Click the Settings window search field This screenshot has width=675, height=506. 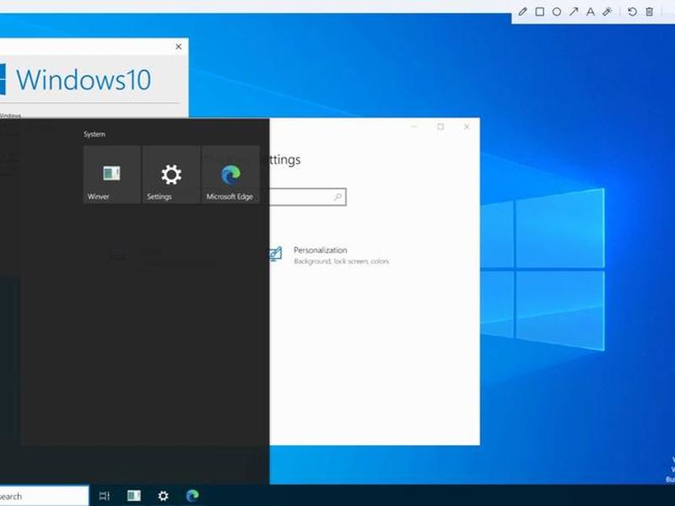click(307, 197)
